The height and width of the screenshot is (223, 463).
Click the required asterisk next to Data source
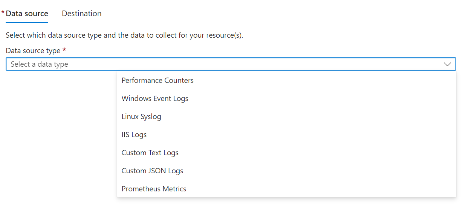(3, 12)
